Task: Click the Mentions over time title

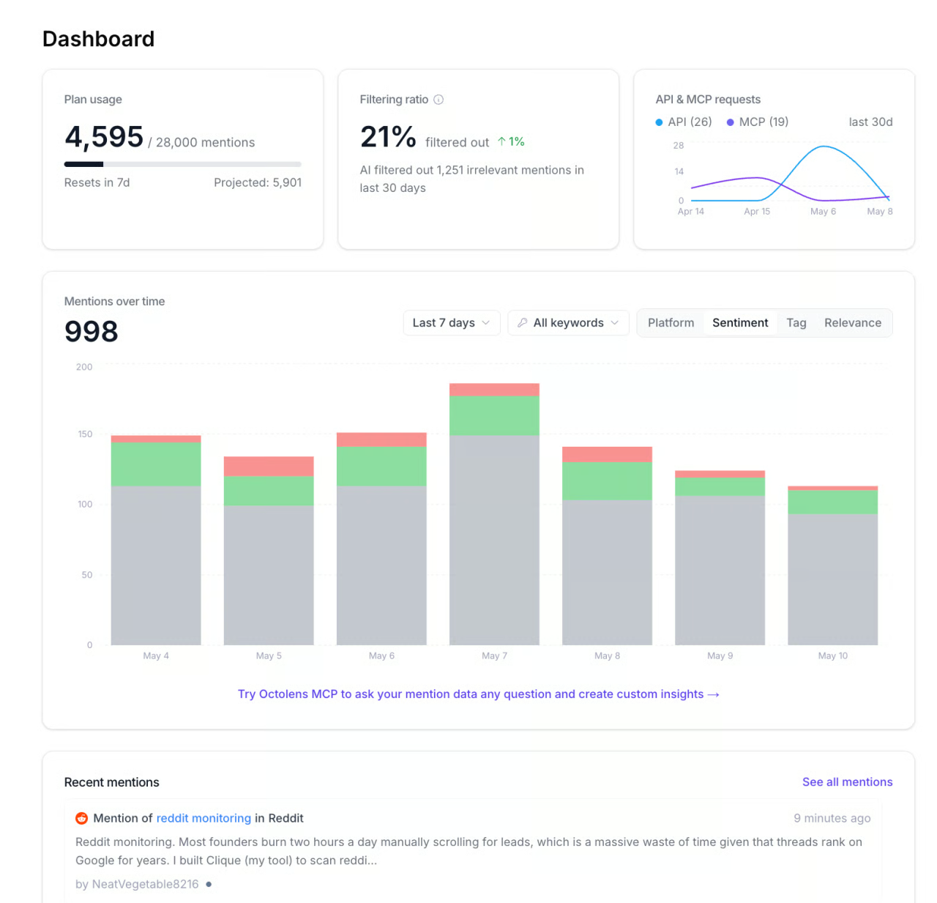Action: click(114, 301)
